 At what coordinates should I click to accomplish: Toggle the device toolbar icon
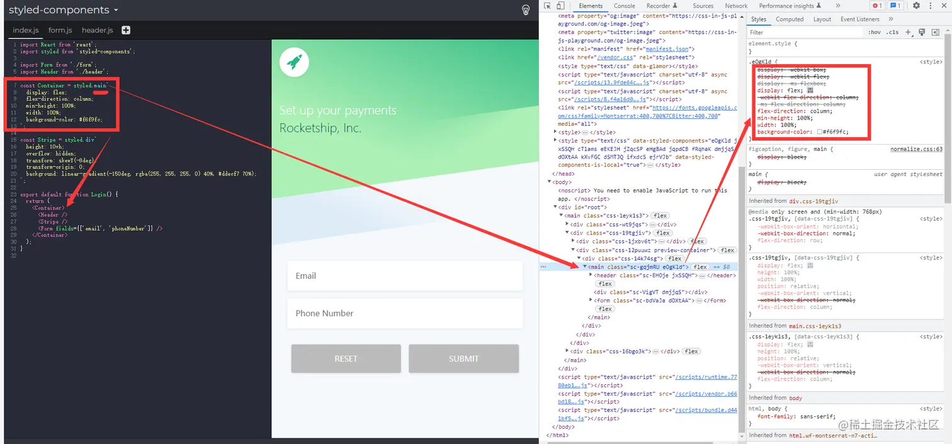tap(560, 6)
